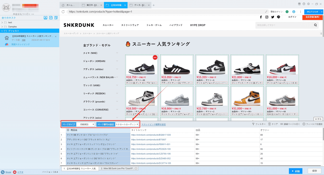Expand the ヴァンズ (VANS) brand chevron
This screenshot has width=324, height=175.
click(x=117, y=85)
